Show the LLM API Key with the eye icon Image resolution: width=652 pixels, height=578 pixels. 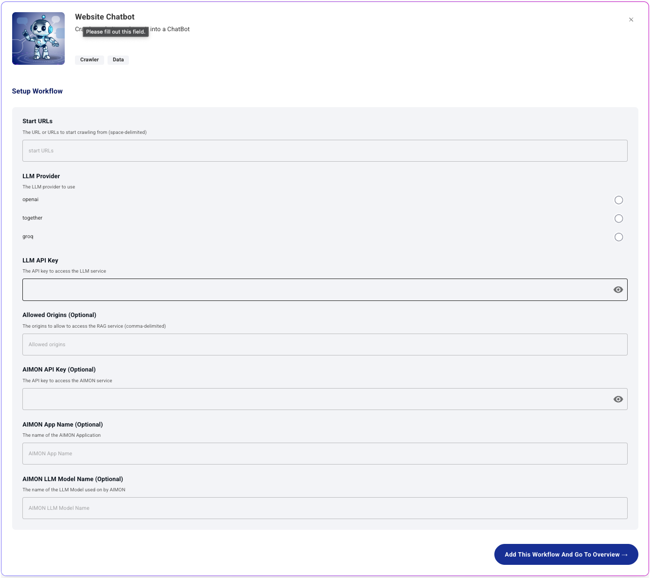click(618, 290)
